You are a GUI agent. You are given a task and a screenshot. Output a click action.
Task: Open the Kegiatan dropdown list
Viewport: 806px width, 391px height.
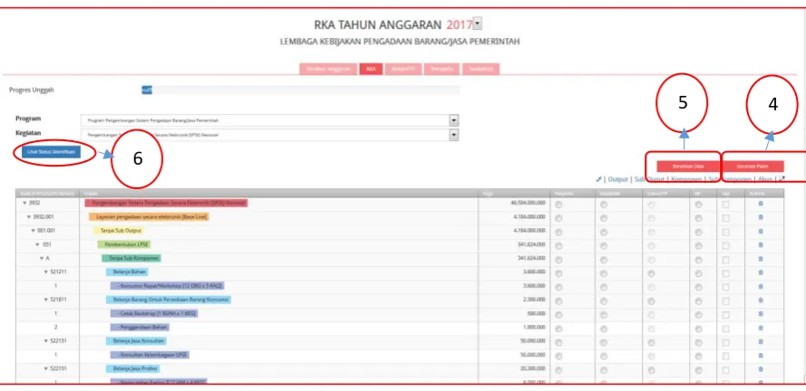(x=454, y=135)
